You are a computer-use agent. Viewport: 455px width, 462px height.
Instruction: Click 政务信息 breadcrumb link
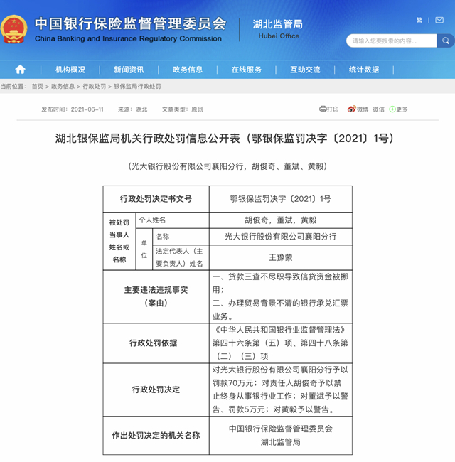(63, 86)
